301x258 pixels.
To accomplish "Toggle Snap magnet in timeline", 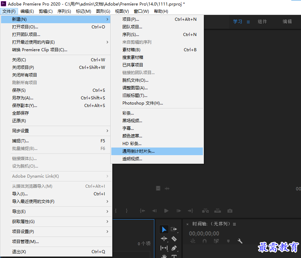I will 205,241.
